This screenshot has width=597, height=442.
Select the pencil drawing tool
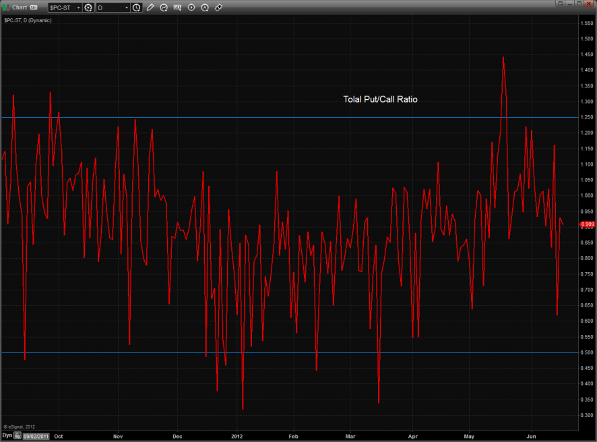point(150,7)
